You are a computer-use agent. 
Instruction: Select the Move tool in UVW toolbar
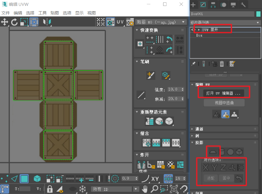pos(5,22)
